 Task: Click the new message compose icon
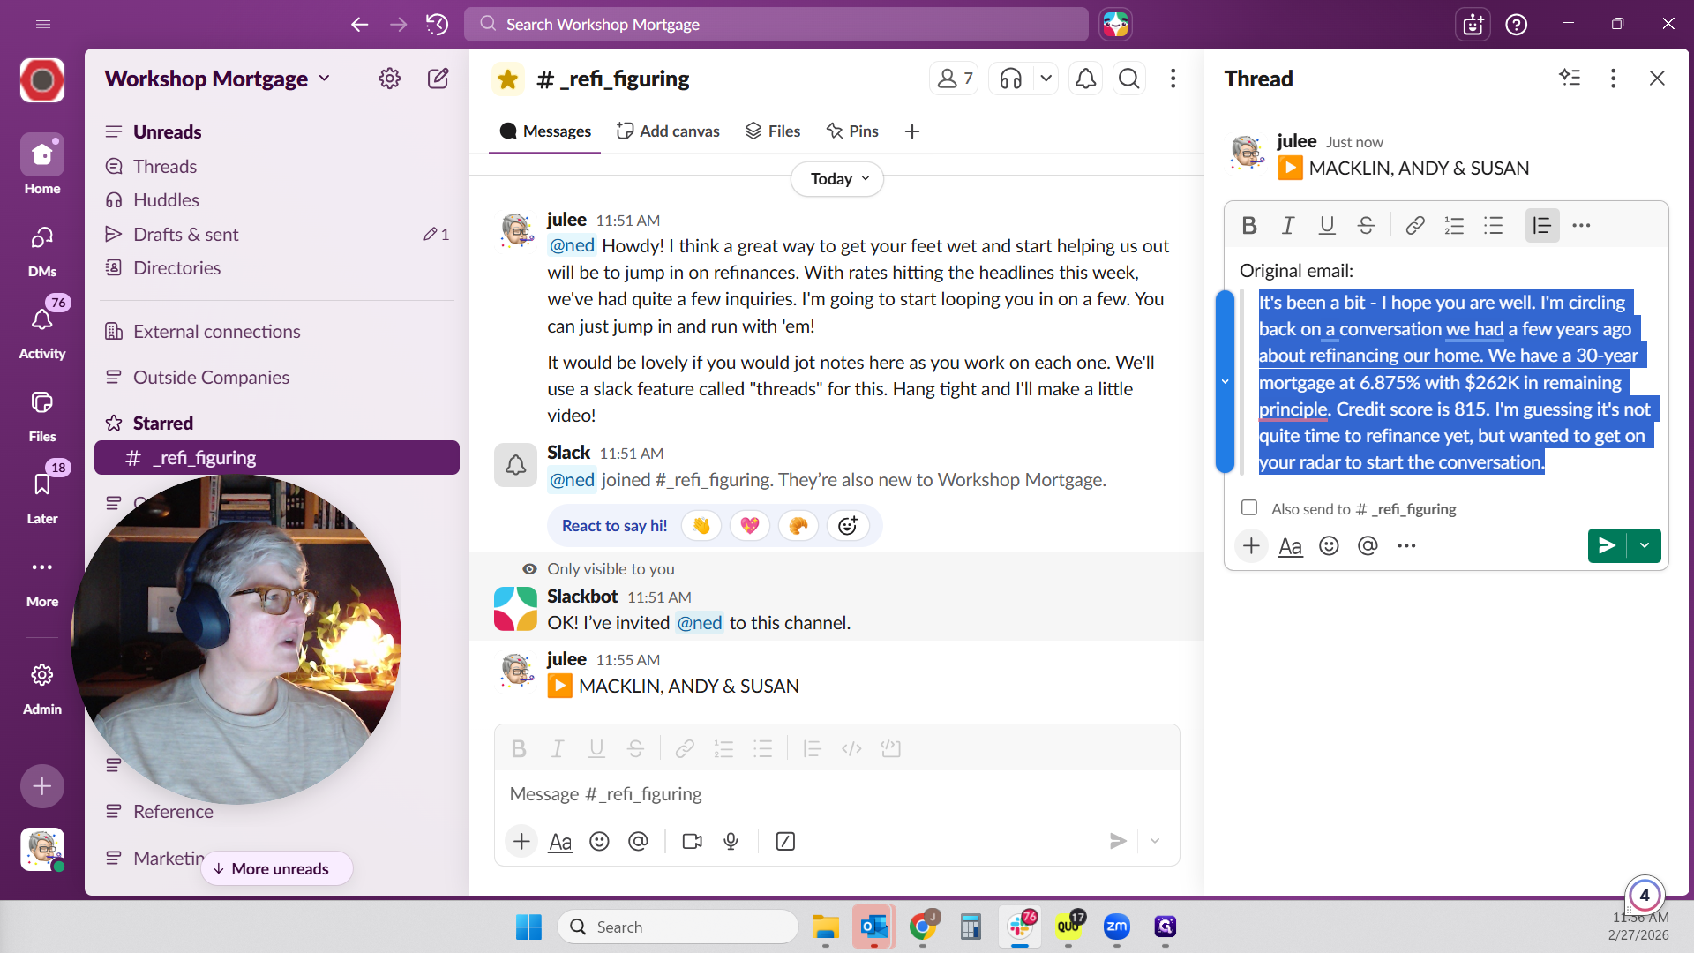pos(438,79)
